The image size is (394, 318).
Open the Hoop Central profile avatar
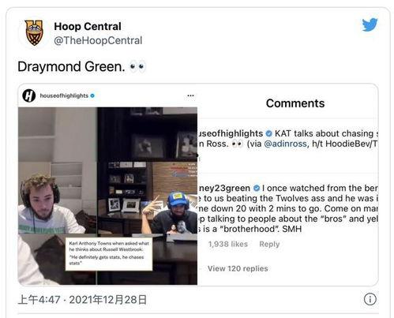34,32
